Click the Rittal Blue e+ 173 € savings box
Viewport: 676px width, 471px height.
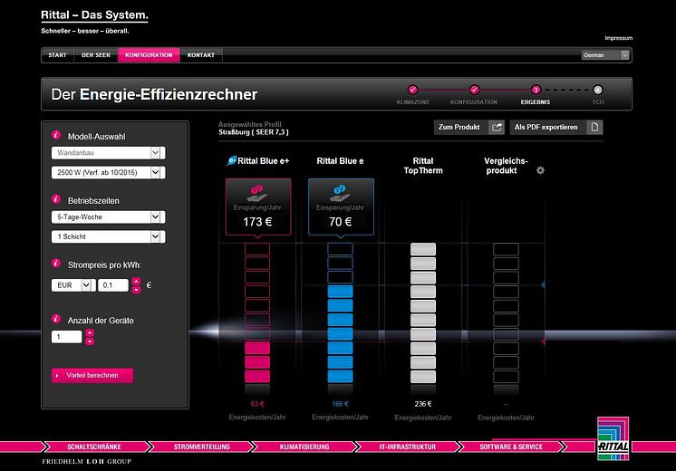tap(258, 207)
